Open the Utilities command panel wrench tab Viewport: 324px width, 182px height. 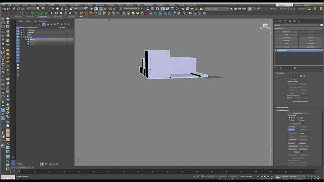point(299,21)
